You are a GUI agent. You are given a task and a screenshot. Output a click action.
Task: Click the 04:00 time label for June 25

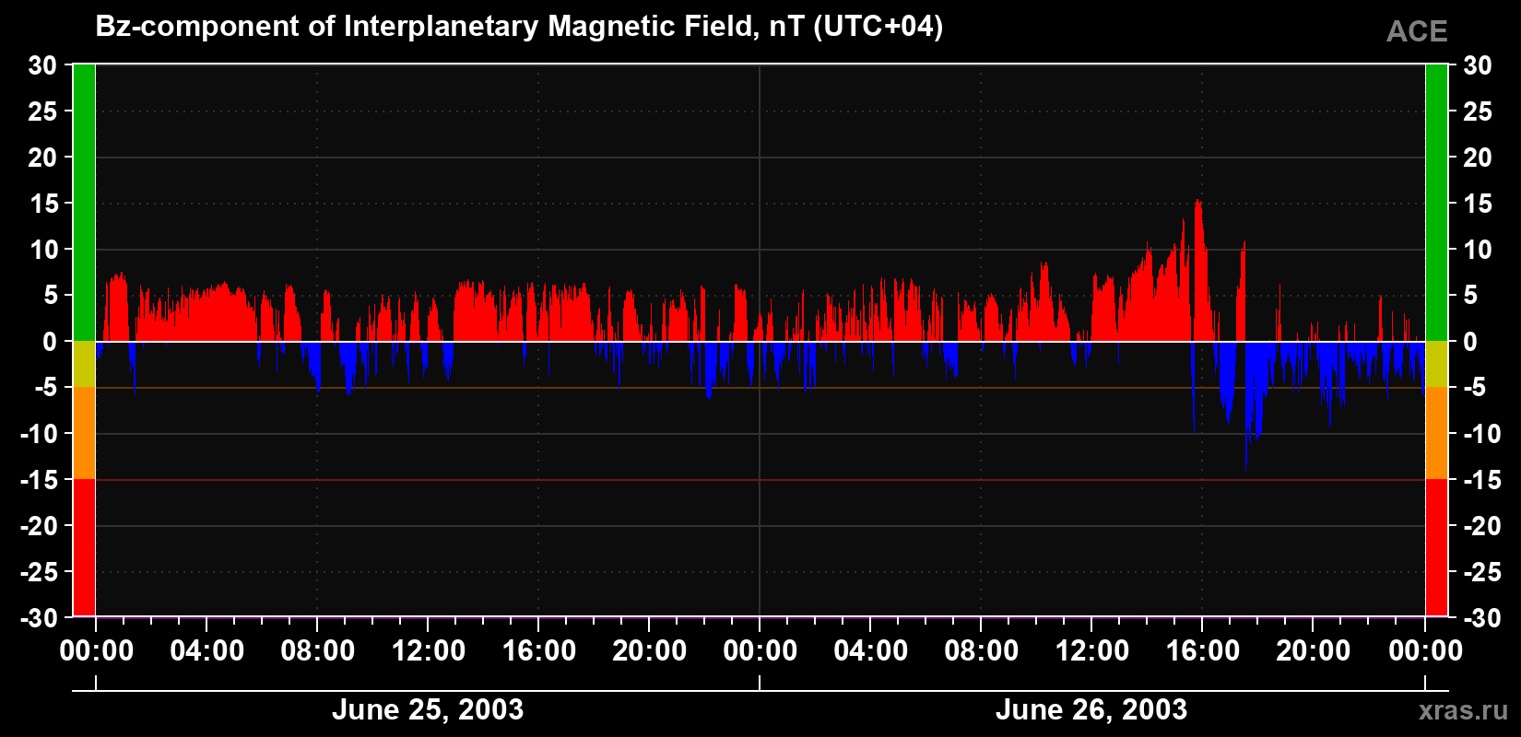coord(206,651)
